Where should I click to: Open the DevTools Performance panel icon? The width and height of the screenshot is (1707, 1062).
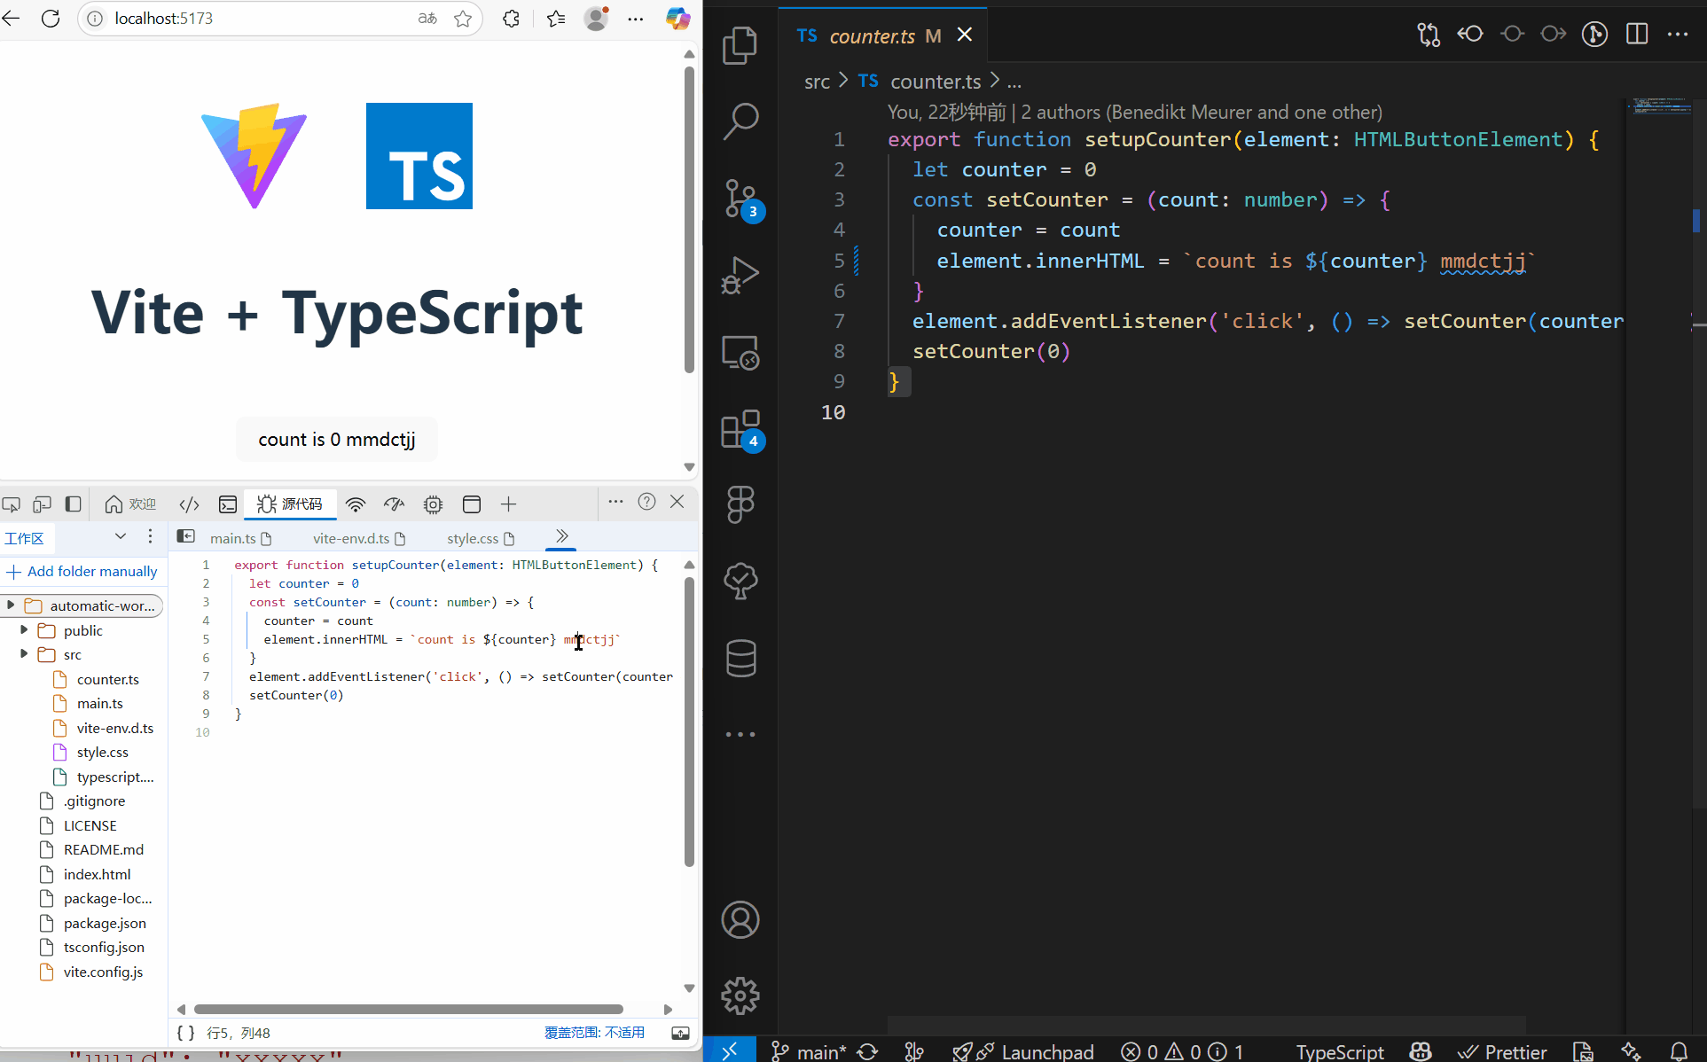[x=394, y=504]
